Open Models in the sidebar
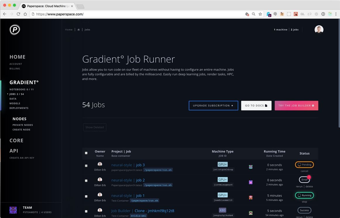 pos(15,104)
